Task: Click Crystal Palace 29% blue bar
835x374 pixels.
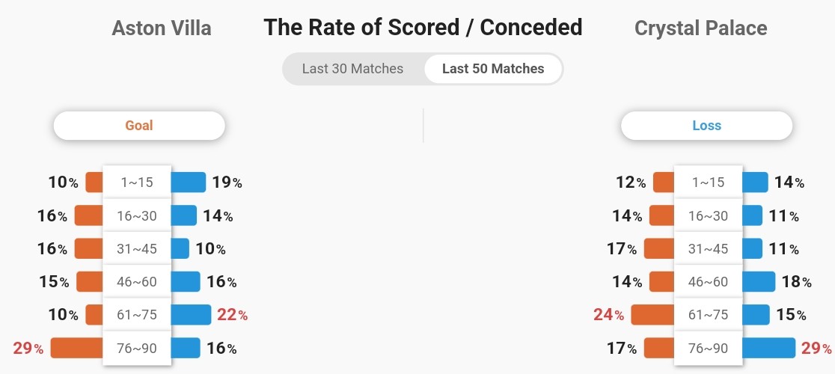Action: tap(768, 348)
